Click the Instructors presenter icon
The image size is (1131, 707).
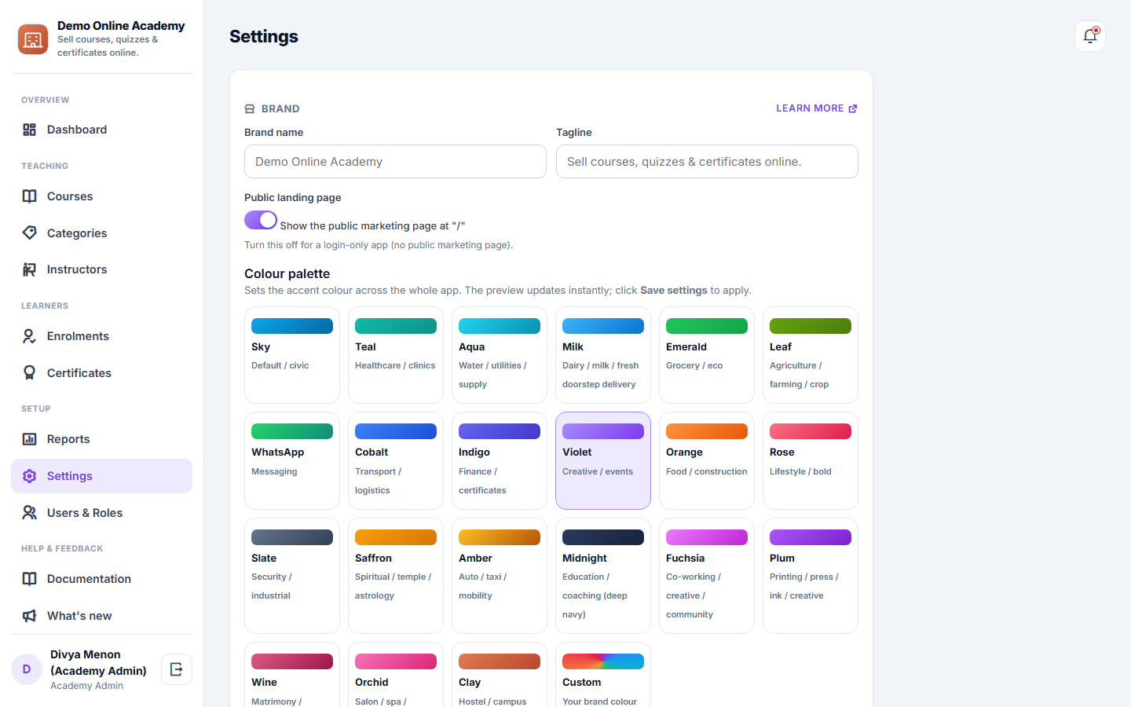tap(29, 269)
